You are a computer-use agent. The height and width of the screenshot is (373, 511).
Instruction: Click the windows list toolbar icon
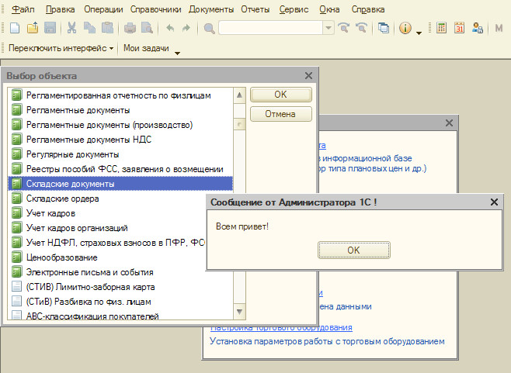(383, 29)
